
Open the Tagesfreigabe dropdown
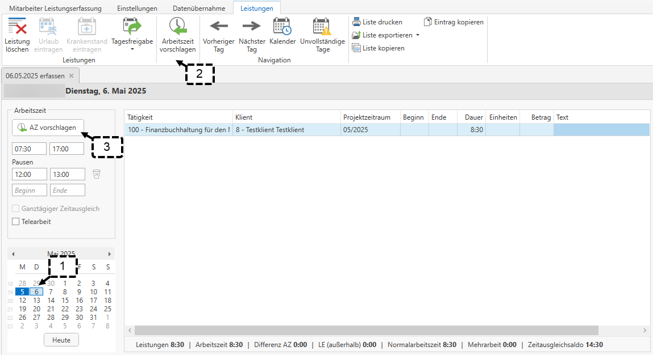point(132,49)
